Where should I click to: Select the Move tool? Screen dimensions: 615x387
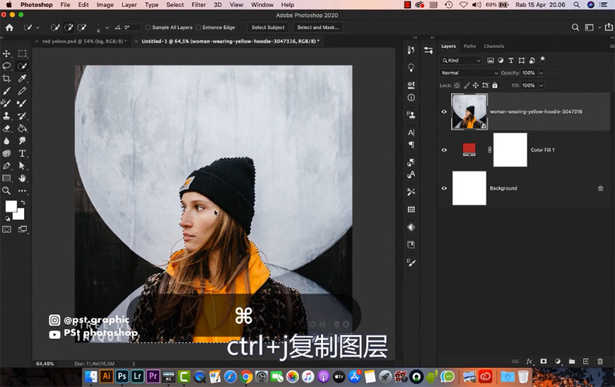point(6,54)
